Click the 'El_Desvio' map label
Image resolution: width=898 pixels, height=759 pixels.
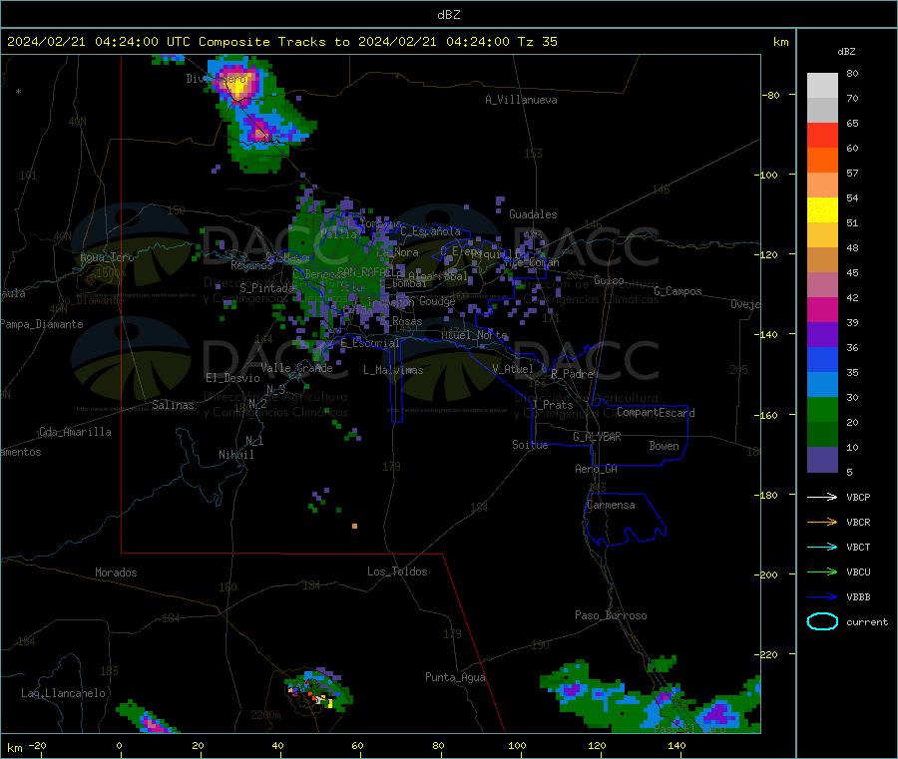[x=232, y=378]
